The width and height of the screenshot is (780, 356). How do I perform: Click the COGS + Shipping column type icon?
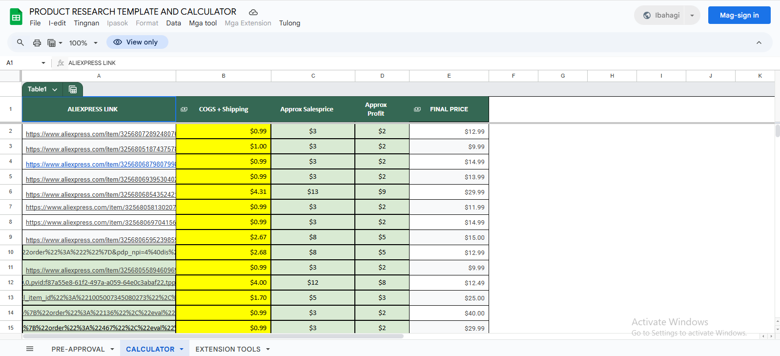(184, 109)
